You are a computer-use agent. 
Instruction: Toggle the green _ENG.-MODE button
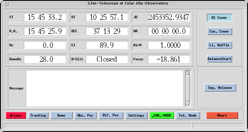[162, 115]
